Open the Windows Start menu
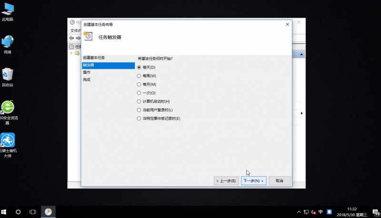The height and width of the screenshot is (218, 381). tap(4, 212)
